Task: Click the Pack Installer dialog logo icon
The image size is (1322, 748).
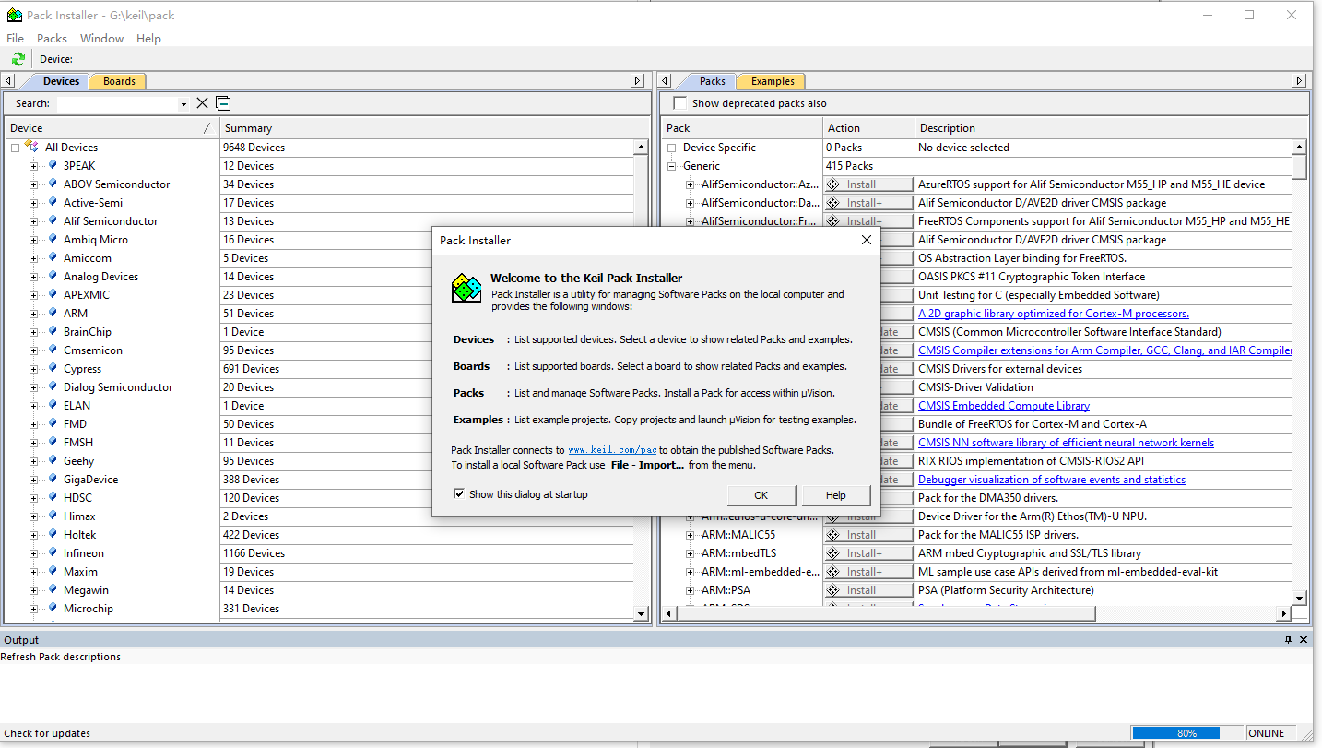Action: [466, 288]
